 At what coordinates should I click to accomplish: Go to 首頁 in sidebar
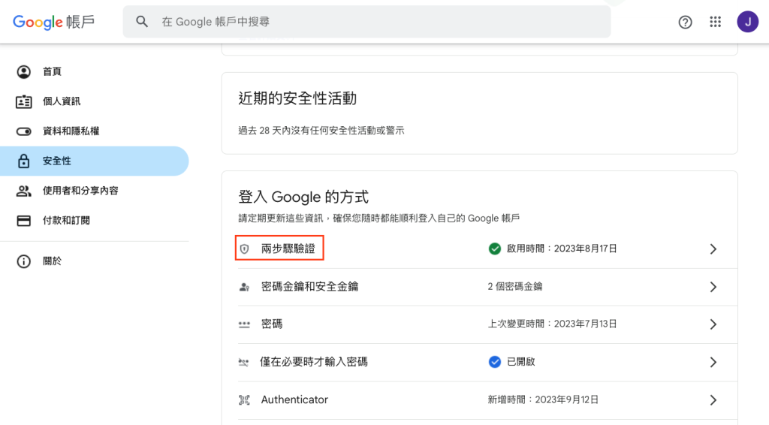point(94,71)
